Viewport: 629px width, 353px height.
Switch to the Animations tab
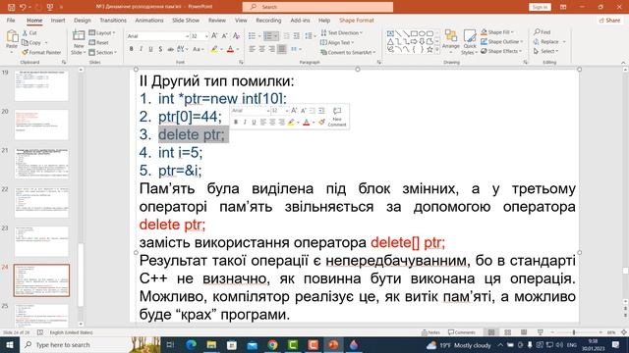point(149,20)
